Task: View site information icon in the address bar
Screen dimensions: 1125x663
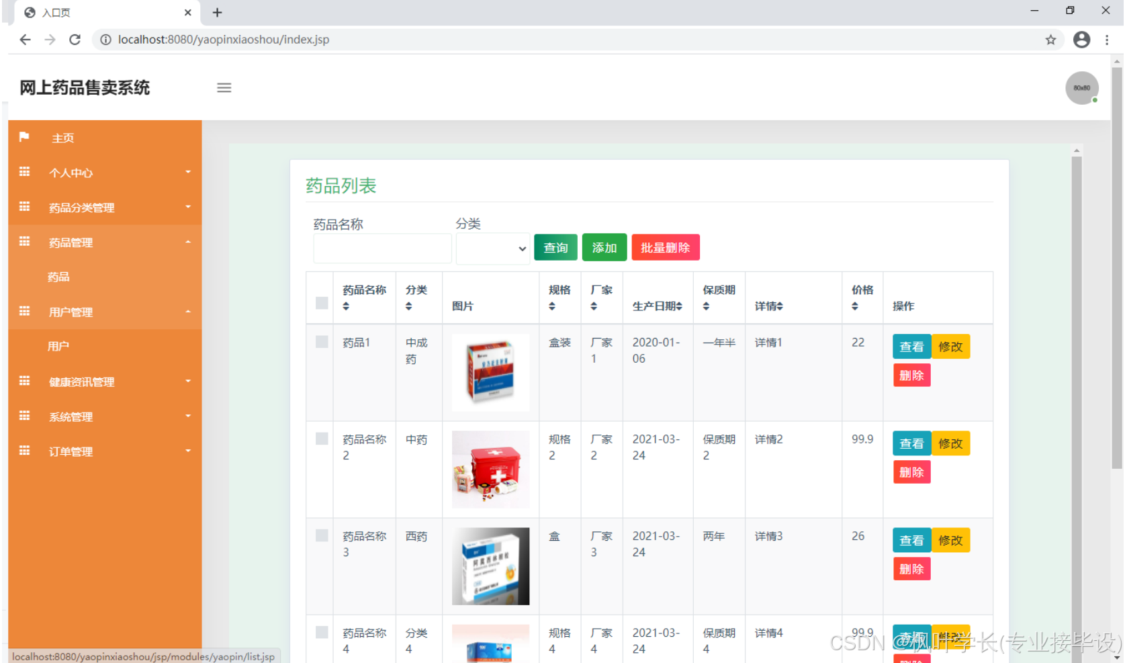Action: (x=105, y=40)
